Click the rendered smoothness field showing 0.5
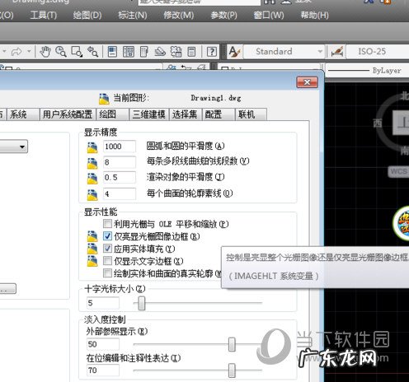 [120, 178]
